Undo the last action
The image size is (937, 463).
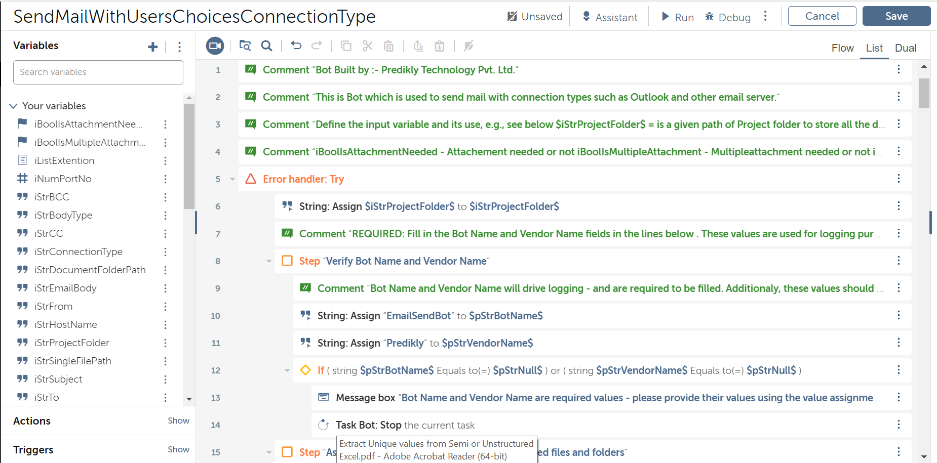(296, 46)
